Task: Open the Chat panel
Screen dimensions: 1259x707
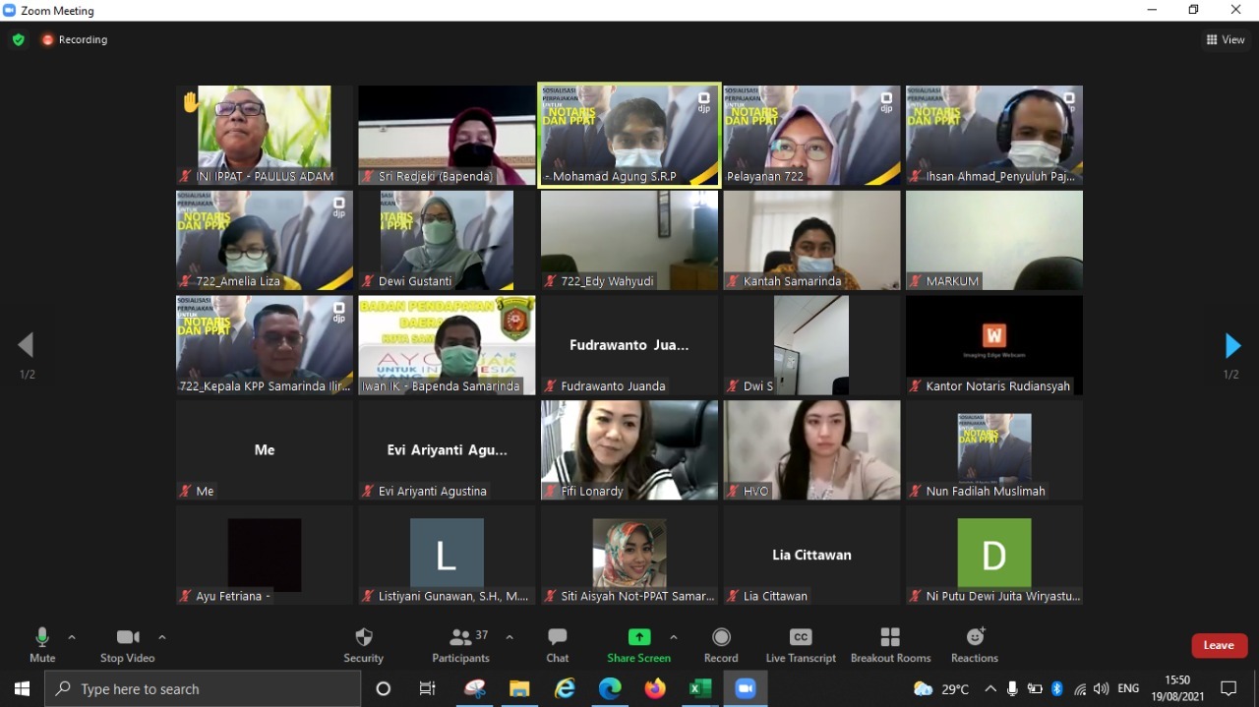Action: [x=557, y=644]
